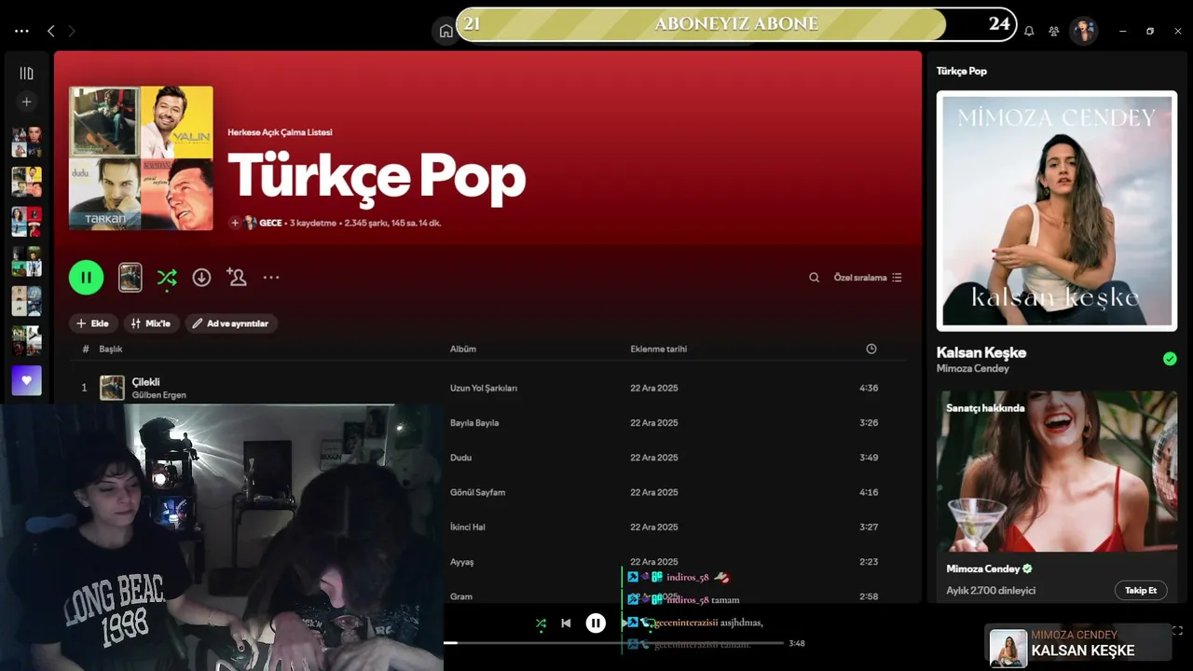Open the Liked Songs heart tile

pyautogui.click(x=26, y=380)
